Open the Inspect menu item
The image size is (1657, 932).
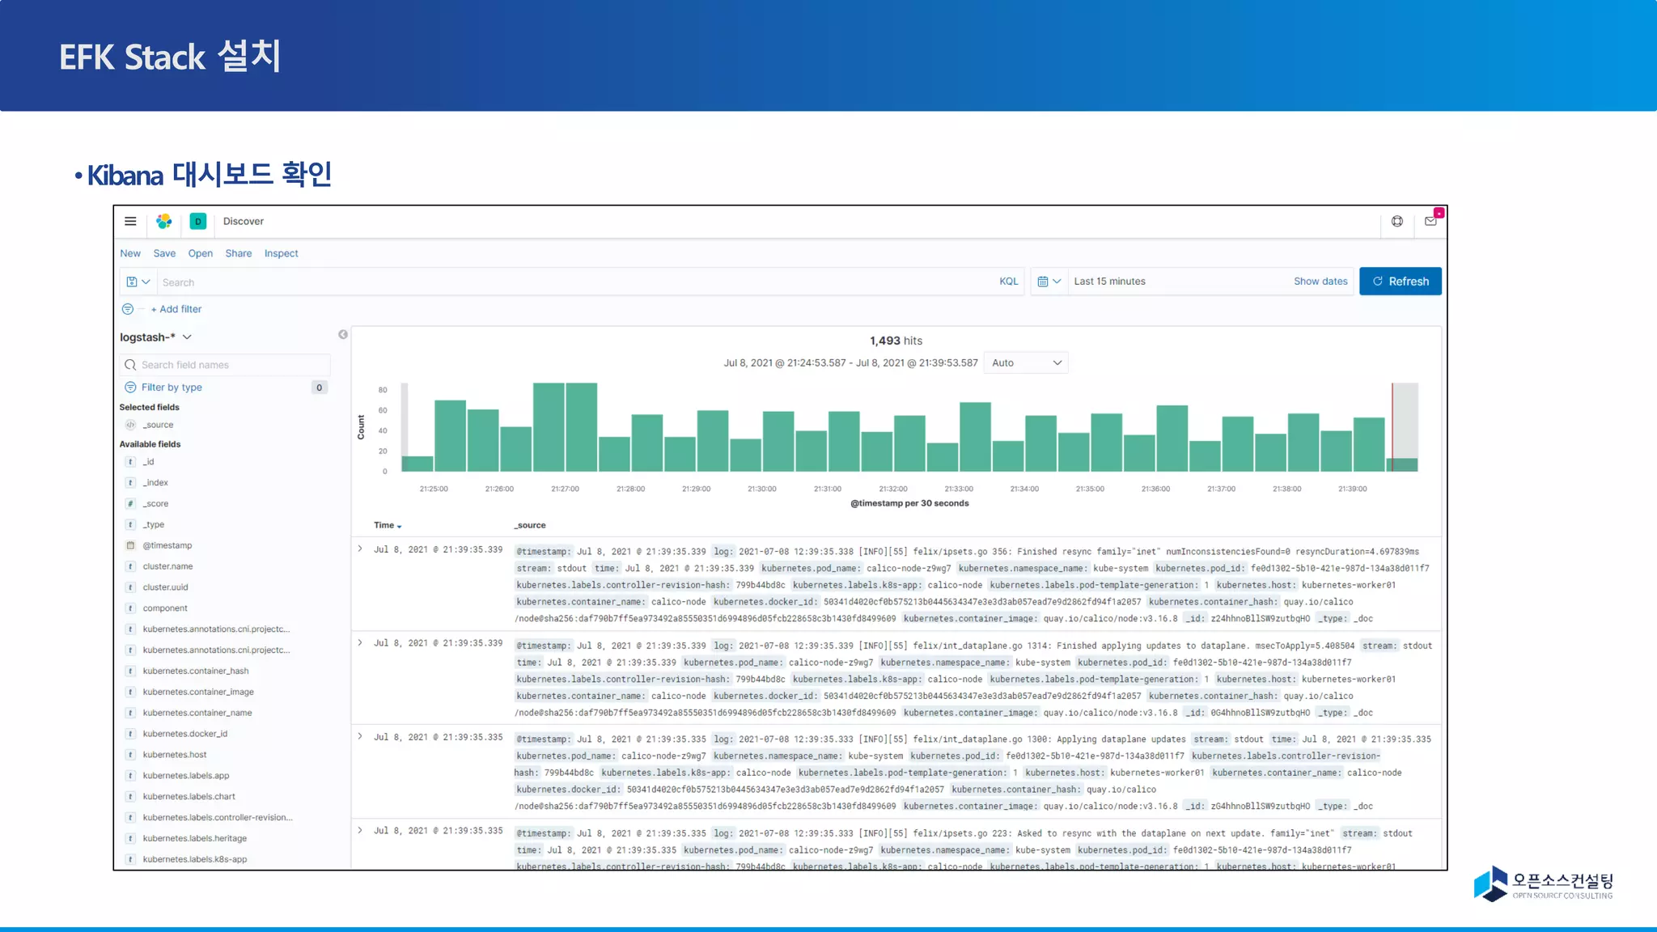point(281,253)
